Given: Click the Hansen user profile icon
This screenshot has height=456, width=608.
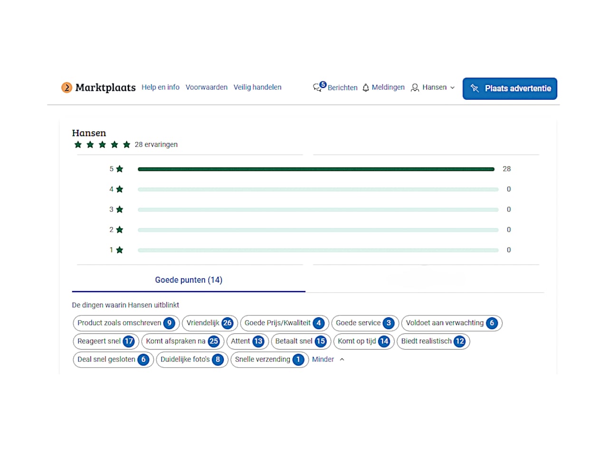Looking at the screenshot, I should point(415,88).
